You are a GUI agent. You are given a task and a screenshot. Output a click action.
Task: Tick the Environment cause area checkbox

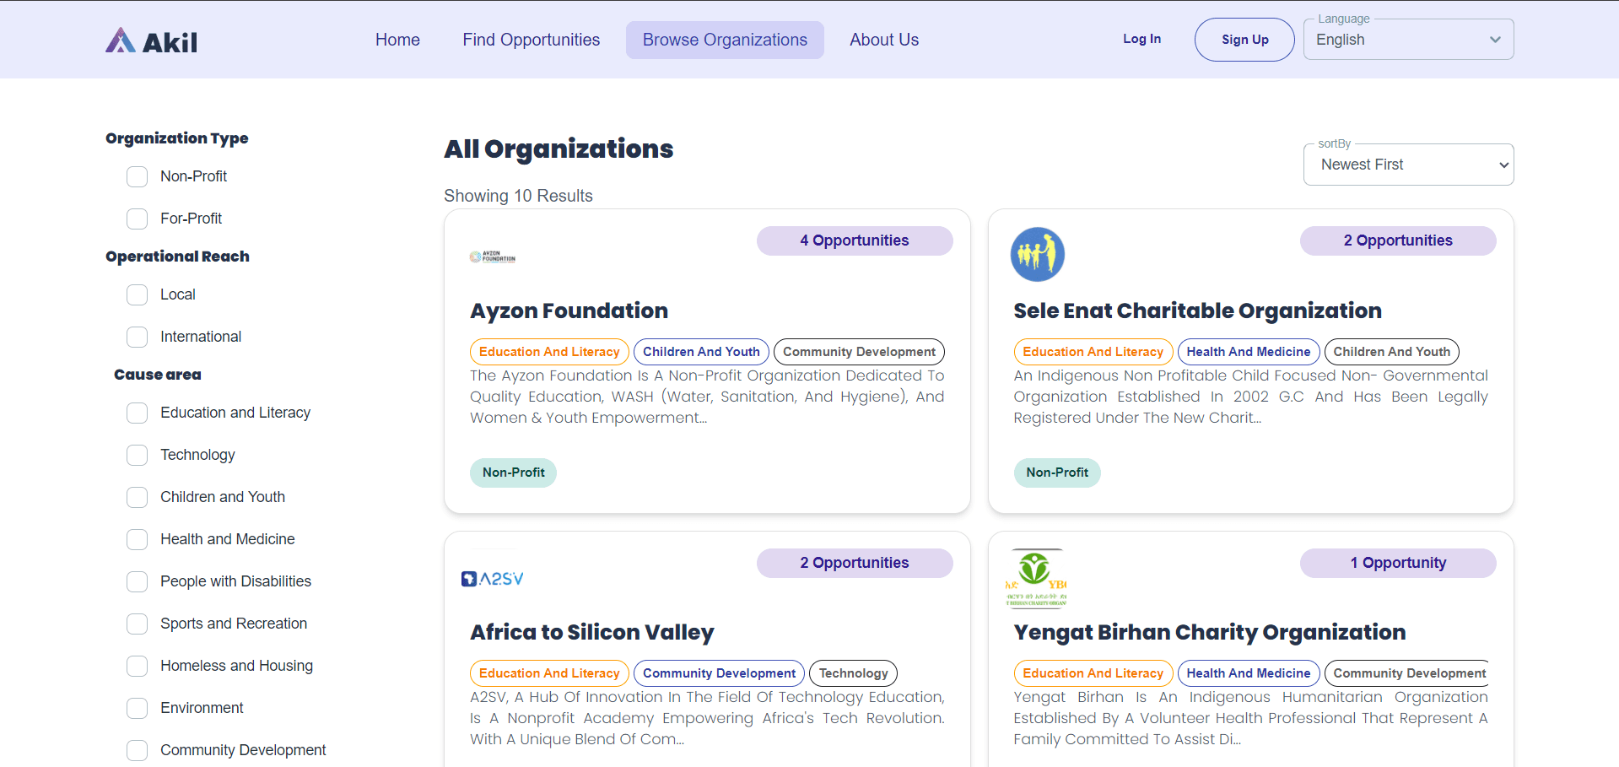pos(138,708)
